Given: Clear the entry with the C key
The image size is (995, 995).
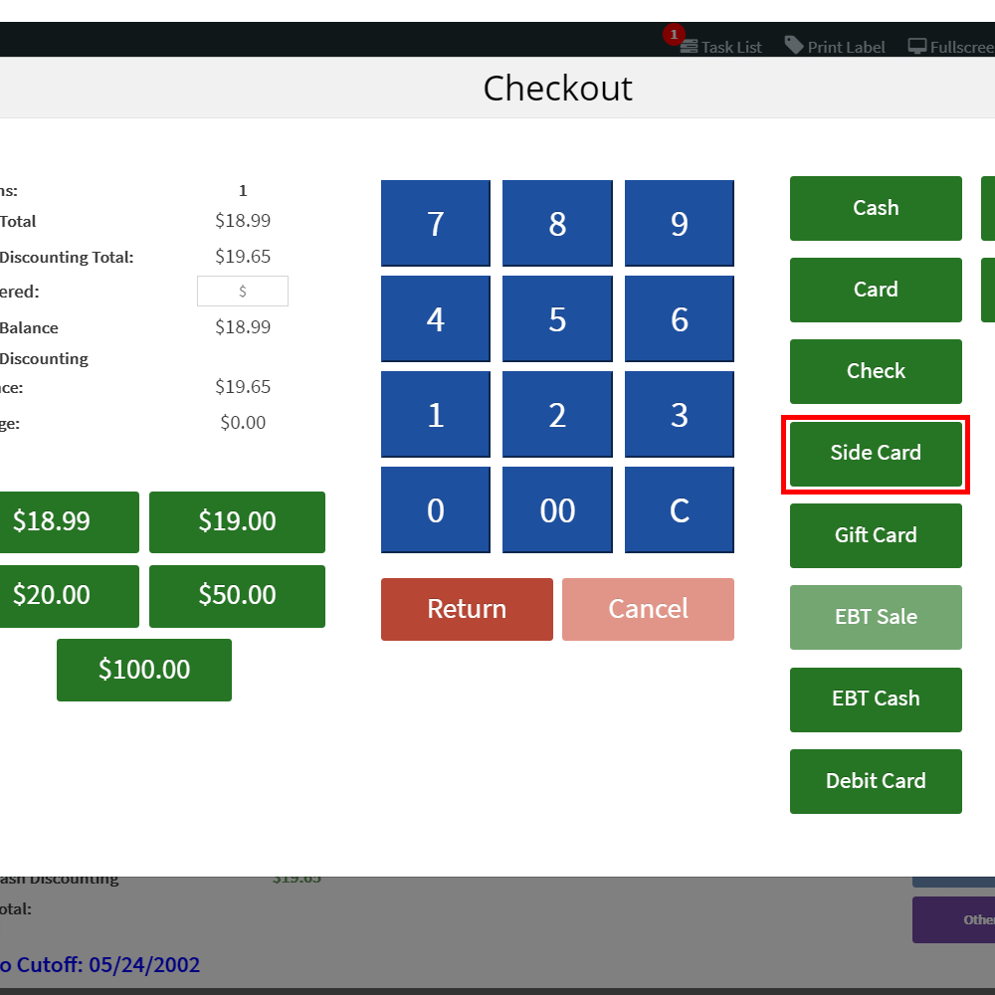Looking at the screenshot, I should [x=679, y=509].
